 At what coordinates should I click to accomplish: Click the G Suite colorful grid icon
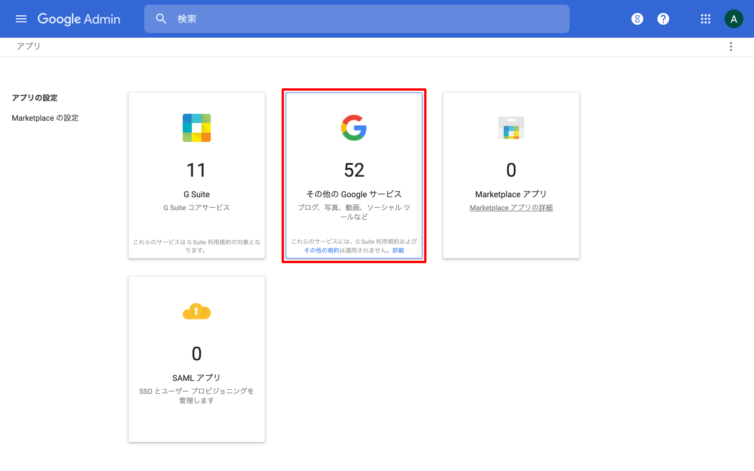click(197, 128)
